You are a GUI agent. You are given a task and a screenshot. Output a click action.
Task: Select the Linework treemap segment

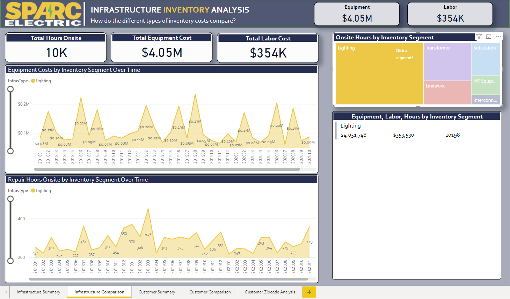click(447, 93)
